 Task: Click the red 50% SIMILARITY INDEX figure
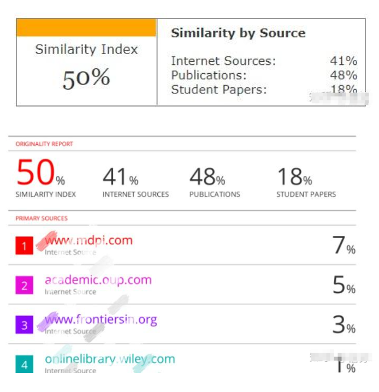point(41,173)
